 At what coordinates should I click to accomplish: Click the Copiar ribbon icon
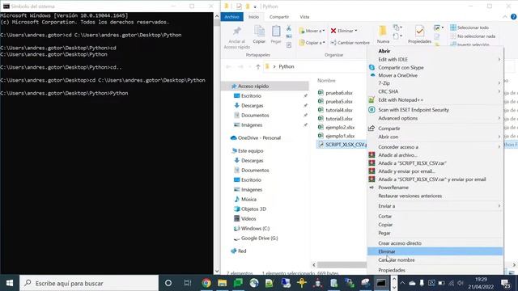(x=259, y=35)
